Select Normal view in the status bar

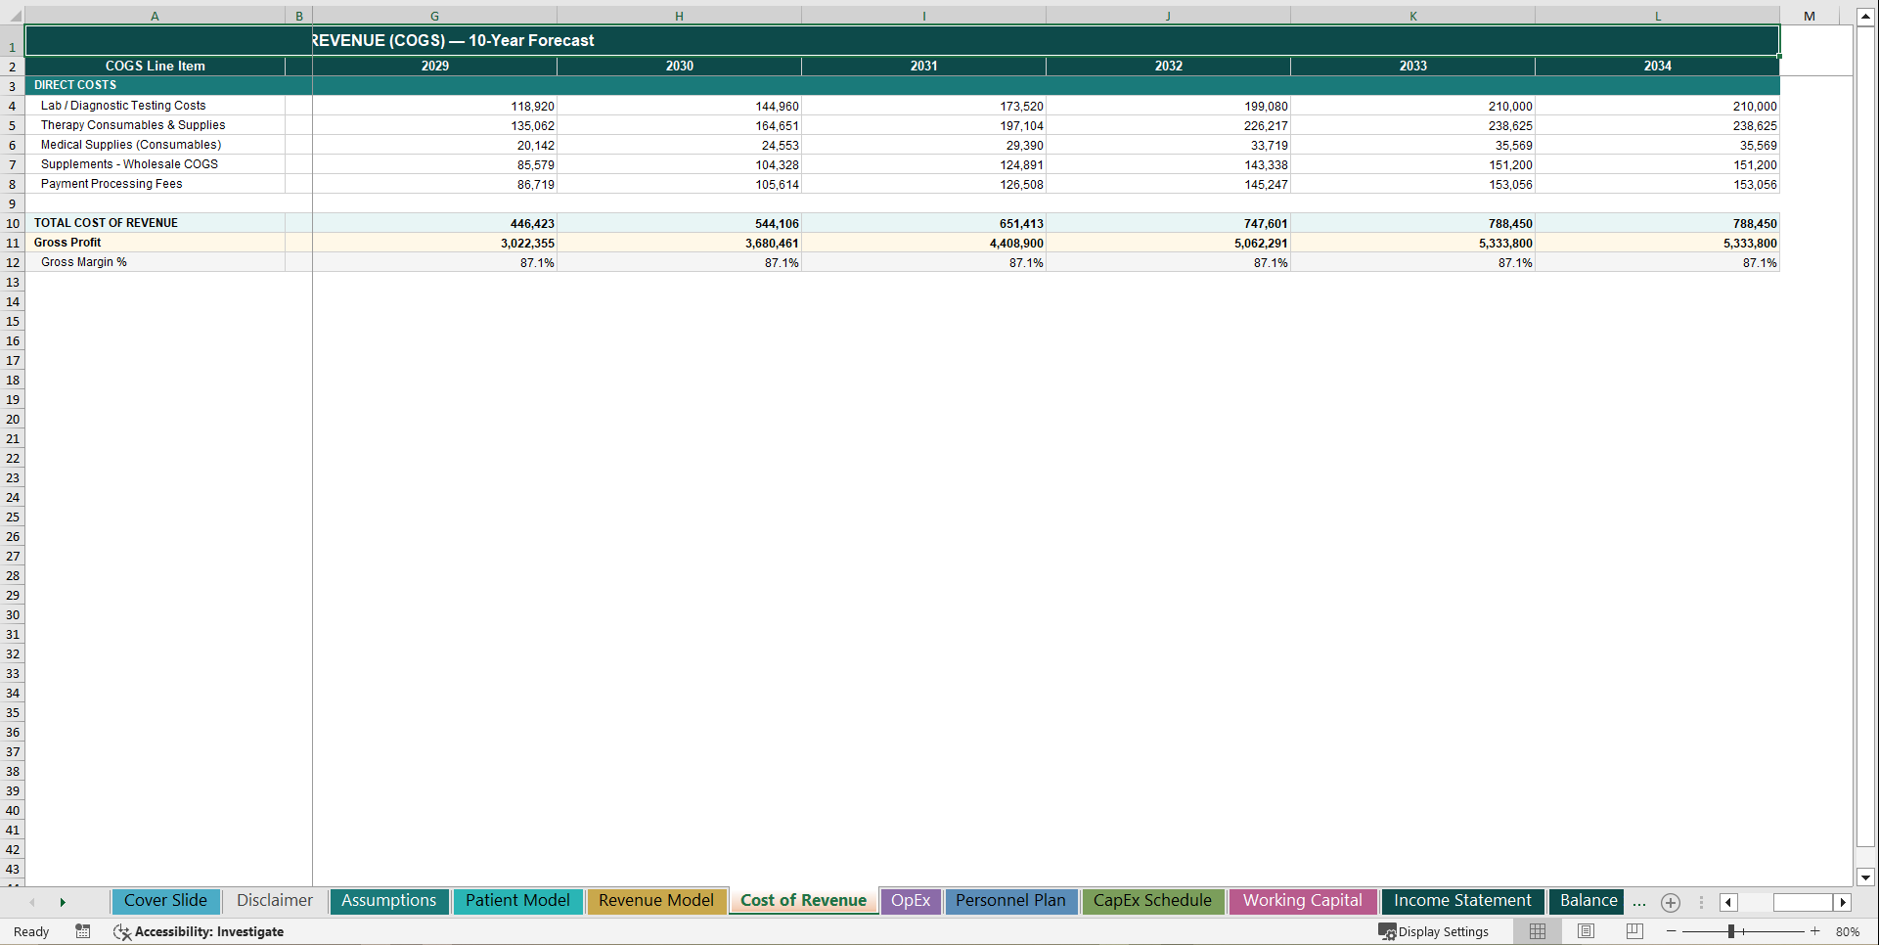point(1538,931)
